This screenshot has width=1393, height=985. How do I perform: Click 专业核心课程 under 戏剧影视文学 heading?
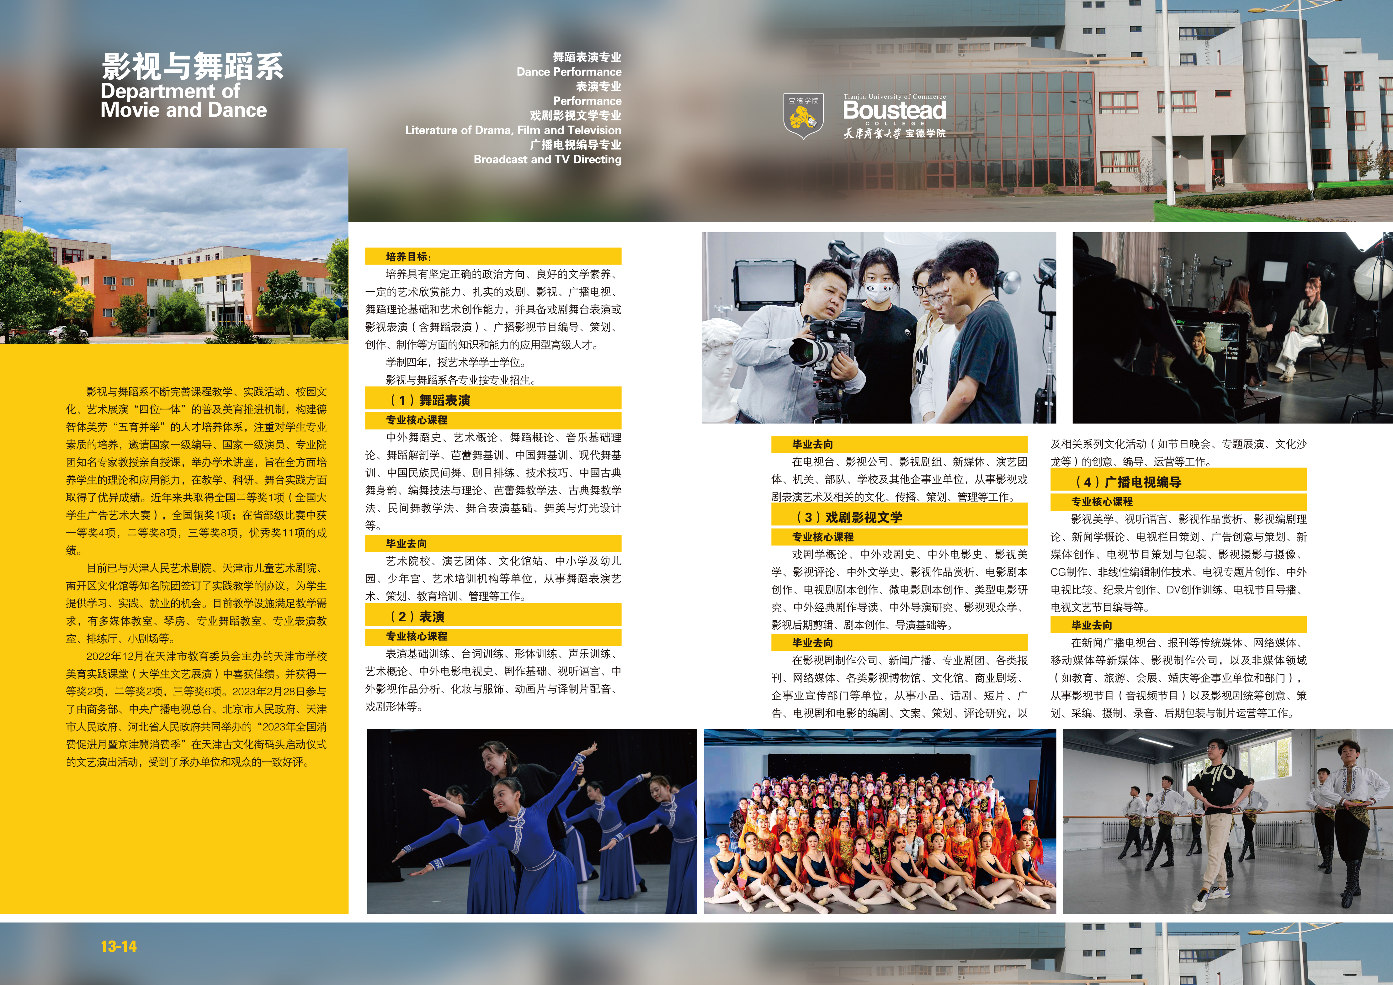(x=899, y=537)
